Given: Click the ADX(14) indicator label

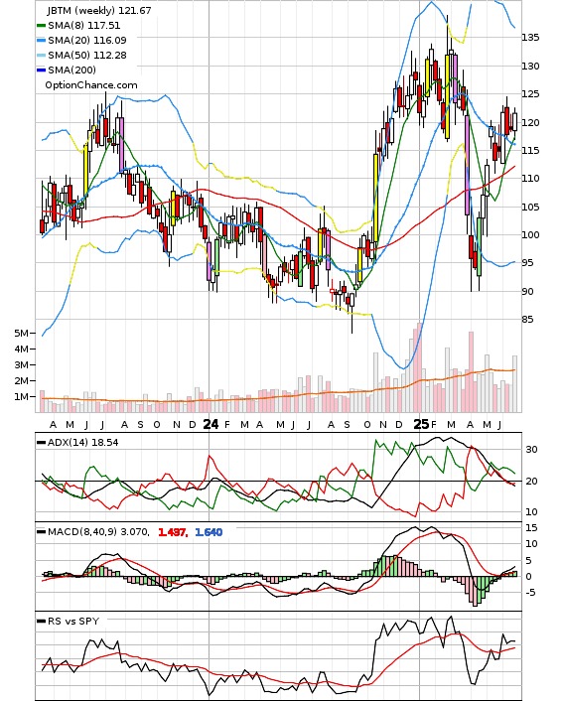Looking at the screenshot, I should coord(82,443).
